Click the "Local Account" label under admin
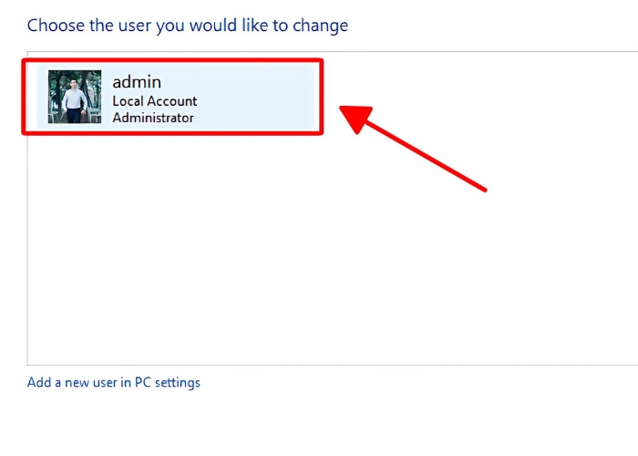The image size is (638, 456). [x=154, y=101]
